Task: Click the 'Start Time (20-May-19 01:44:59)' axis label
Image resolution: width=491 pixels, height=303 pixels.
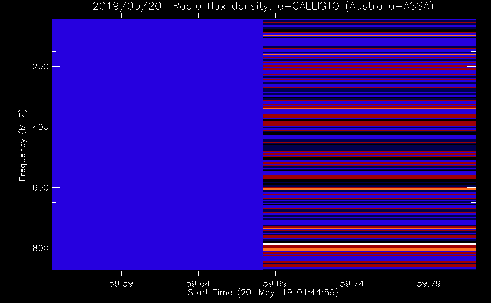Action: (263, 293)
